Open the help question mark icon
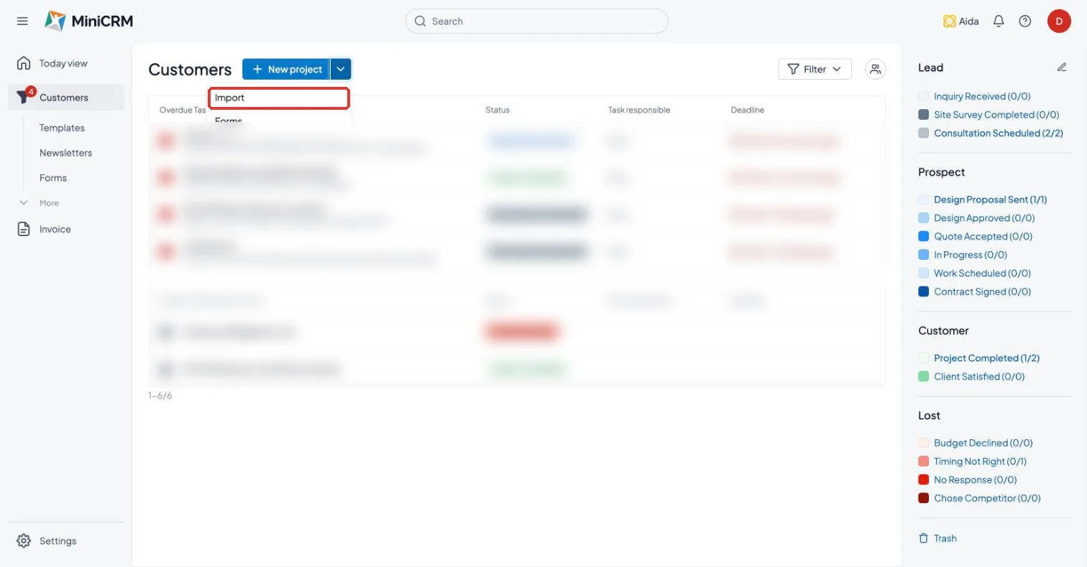Screen dimensions: 1087x567 point(1025,22)
